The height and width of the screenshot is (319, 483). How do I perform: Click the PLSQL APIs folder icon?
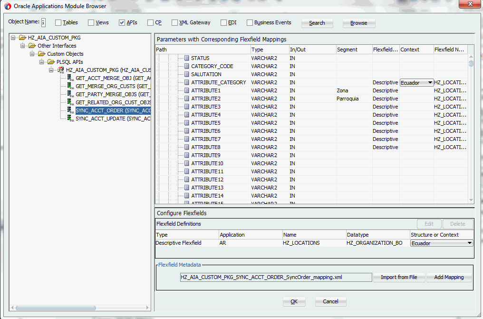coord(51,62)
